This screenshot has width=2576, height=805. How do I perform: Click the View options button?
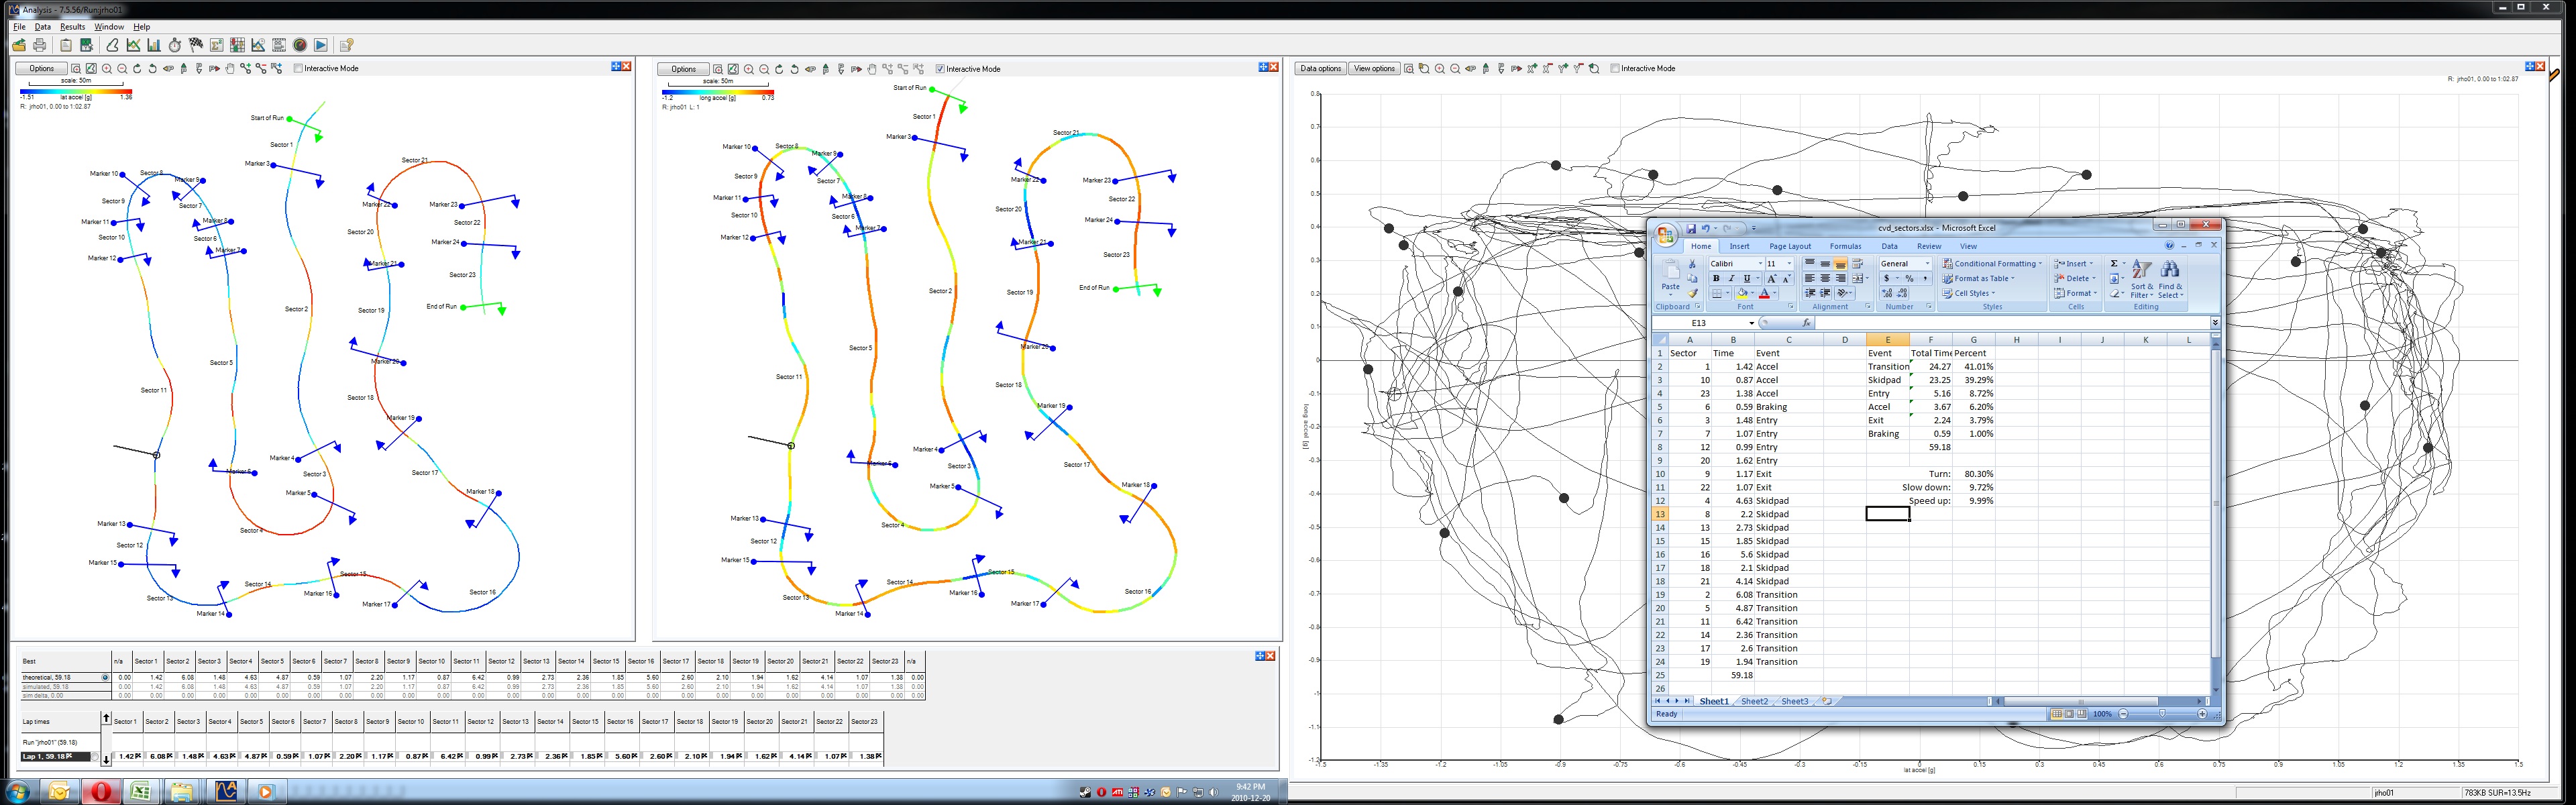(1374, 69)
